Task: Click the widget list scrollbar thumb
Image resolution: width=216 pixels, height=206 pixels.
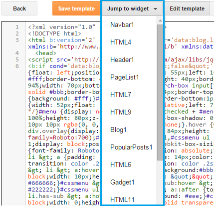Action: click(x=160, y=92)
